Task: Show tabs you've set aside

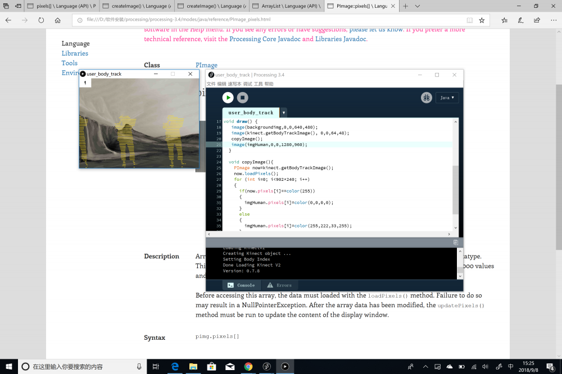Action: tap(6, 6)
